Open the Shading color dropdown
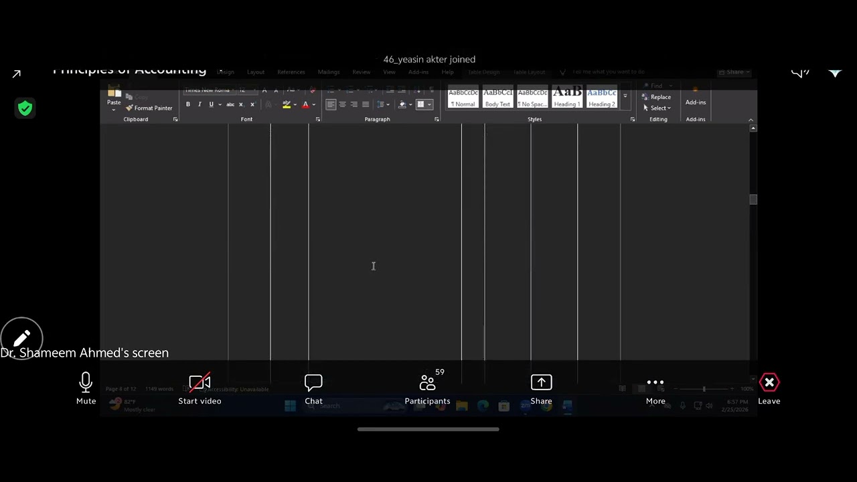The width and height of the screenshot is (857, 482). (x=410, y=104)
